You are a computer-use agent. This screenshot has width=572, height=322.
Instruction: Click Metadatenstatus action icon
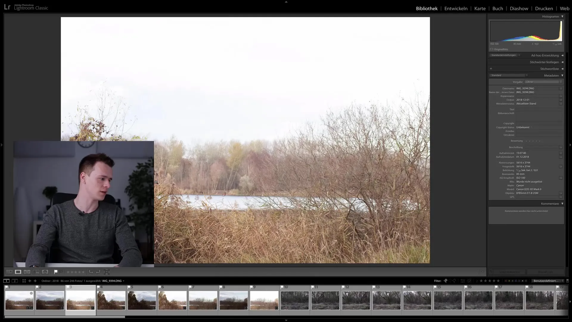561,104
